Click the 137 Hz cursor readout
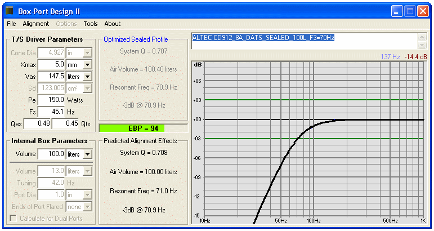The image size is (434, 231). tap(390, 57)
